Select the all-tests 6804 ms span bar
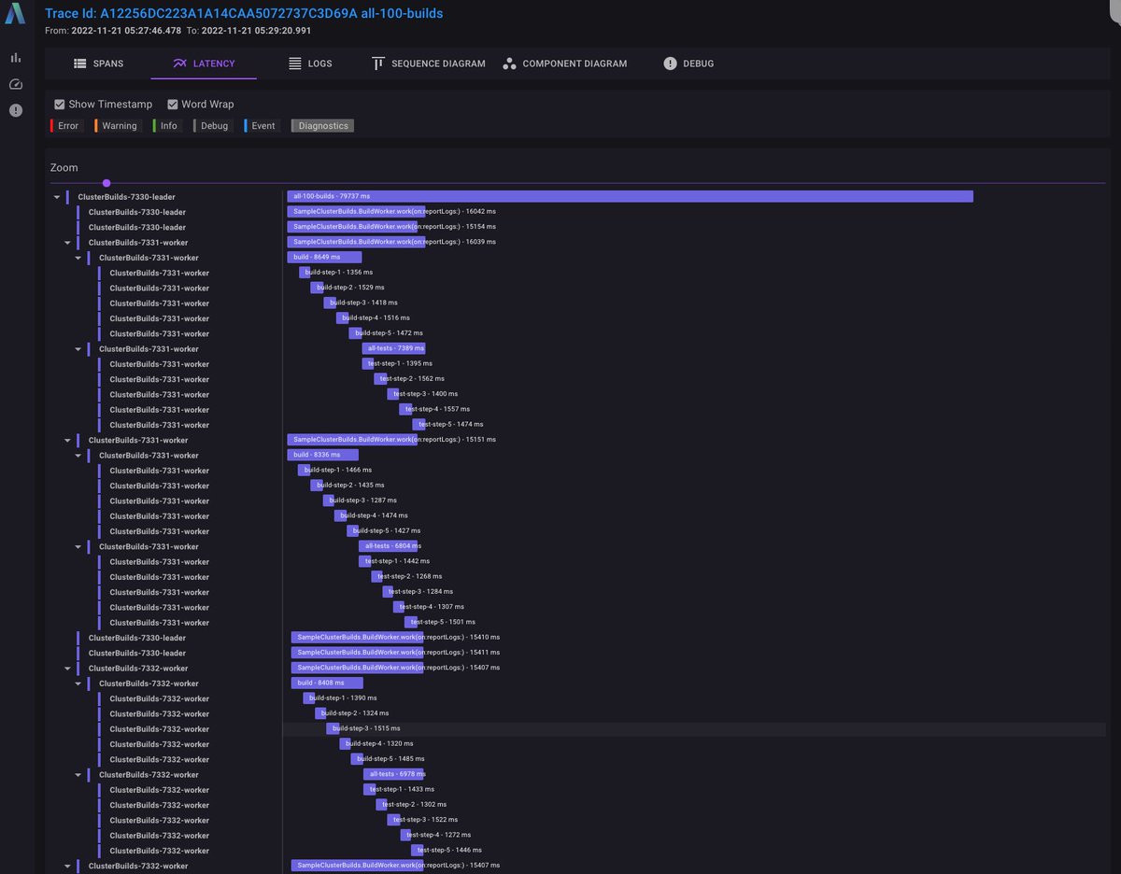The width and height of the screenshot is (1121, 874). [390, 545]
